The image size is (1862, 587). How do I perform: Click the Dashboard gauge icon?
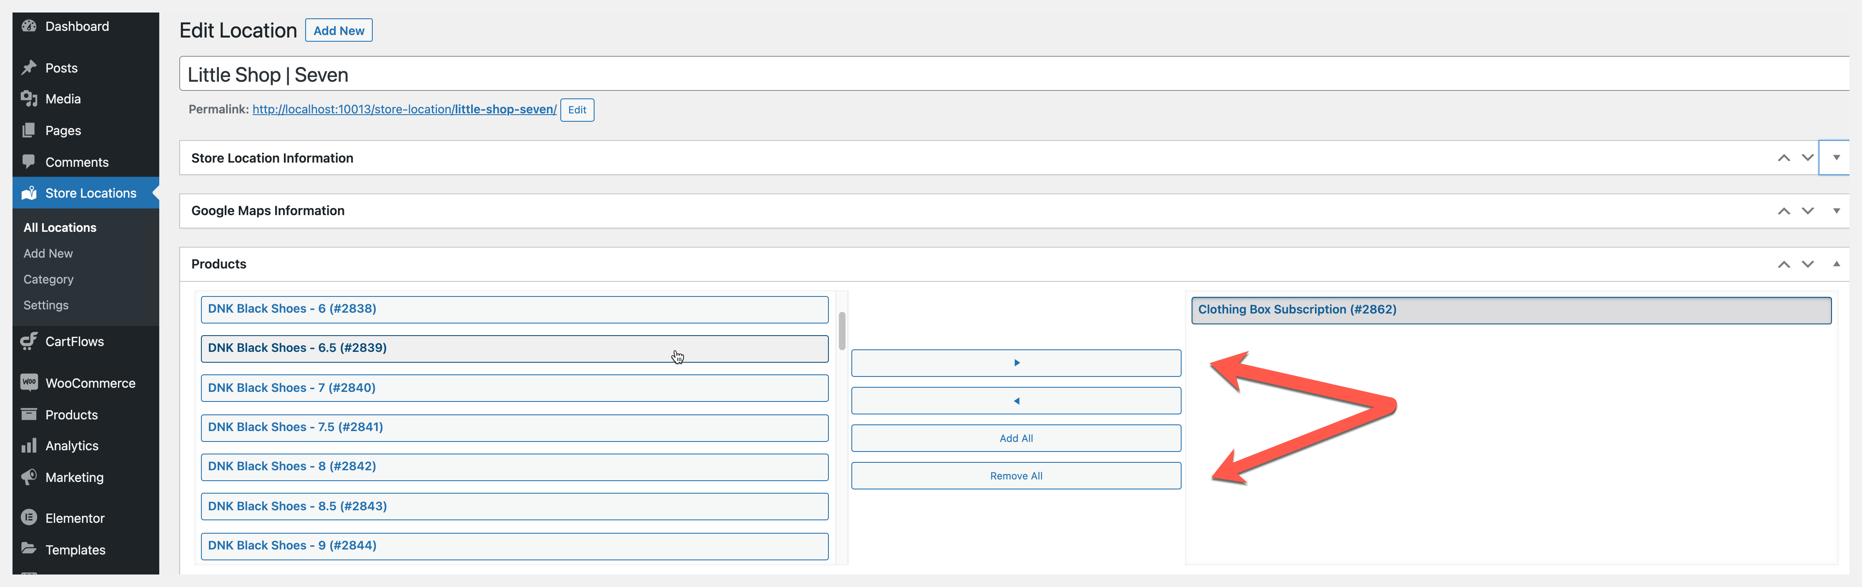[29, 26]
